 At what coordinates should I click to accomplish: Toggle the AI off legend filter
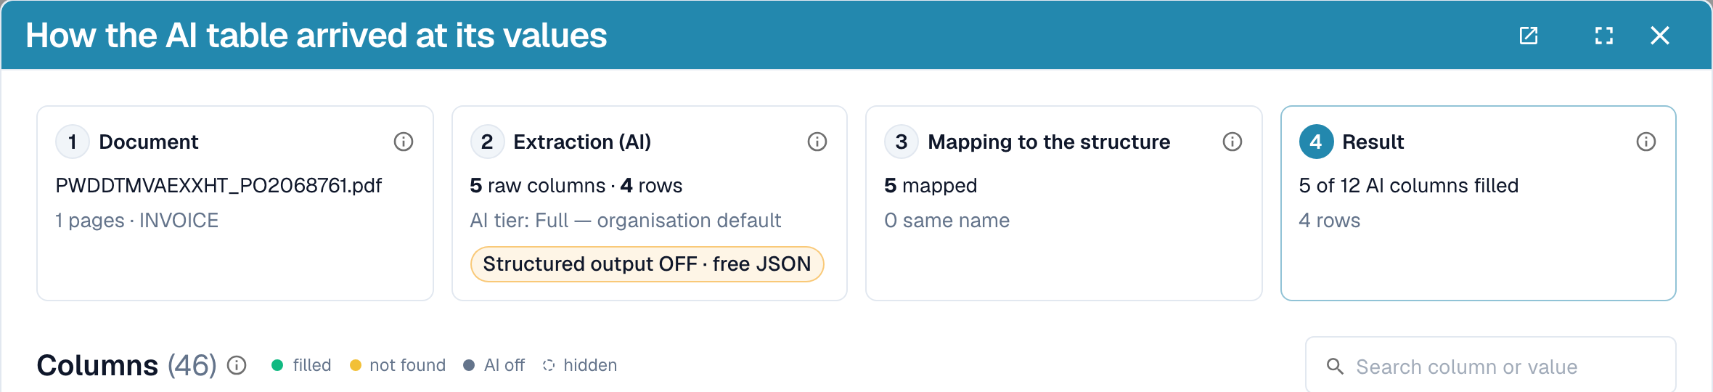click(494, 365)
